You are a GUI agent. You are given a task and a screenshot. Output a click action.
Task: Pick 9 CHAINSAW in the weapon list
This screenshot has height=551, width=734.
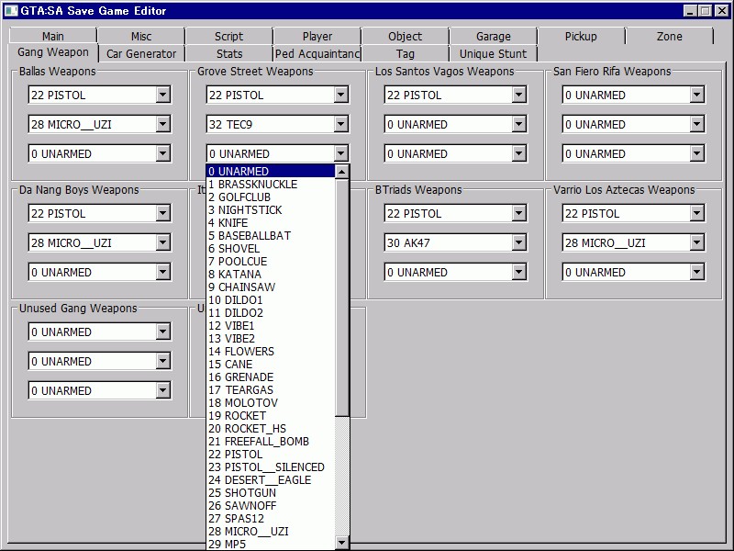pyautogui.click(x=271, y=287)
